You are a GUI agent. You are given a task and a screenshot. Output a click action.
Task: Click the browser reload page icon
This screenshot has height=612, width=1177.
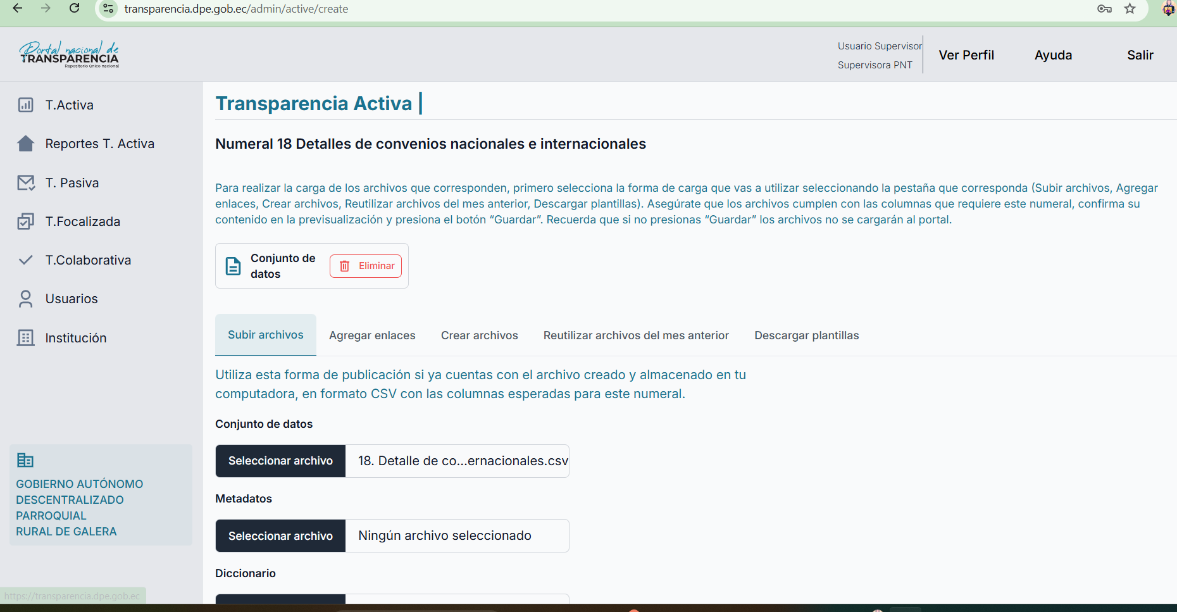point(74,8)
